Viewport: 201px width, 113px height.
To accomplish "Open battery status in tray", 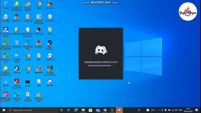I will coord(169,110).
